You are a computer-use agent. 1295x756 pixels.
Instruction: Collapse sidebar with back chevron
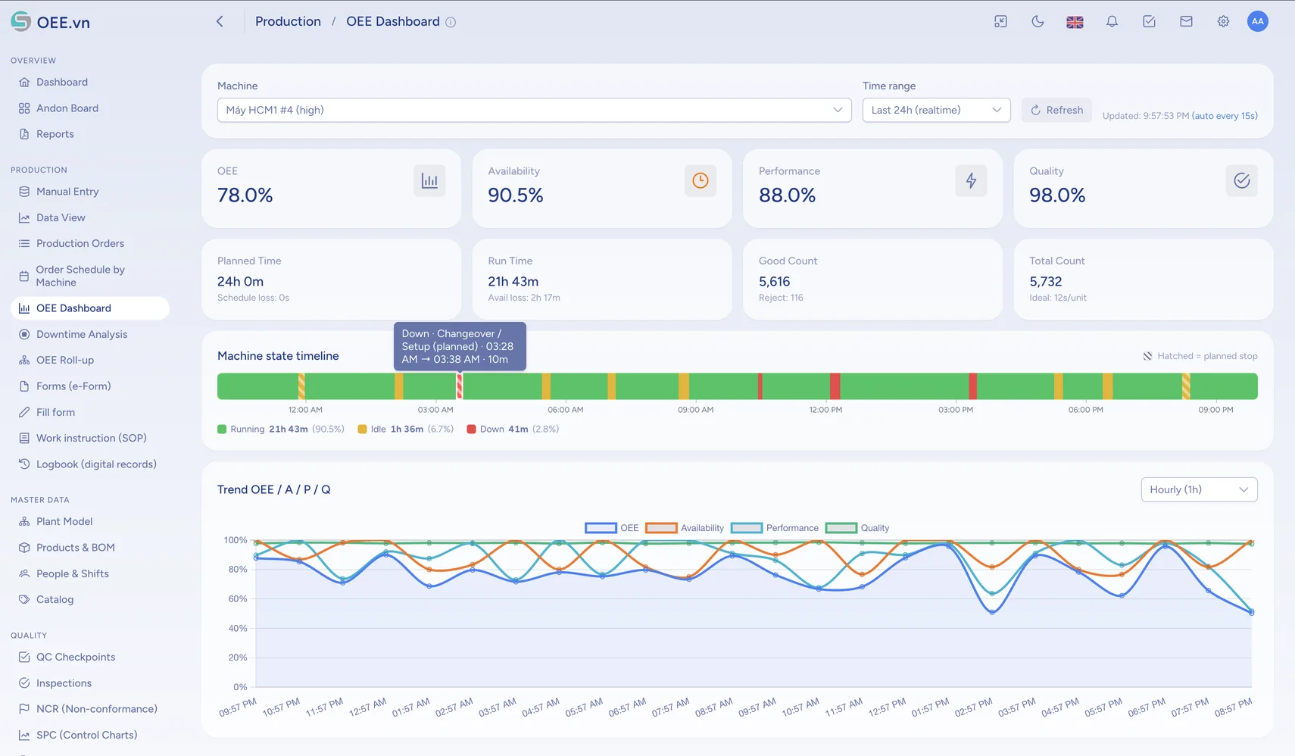click(x=220, y=22)
